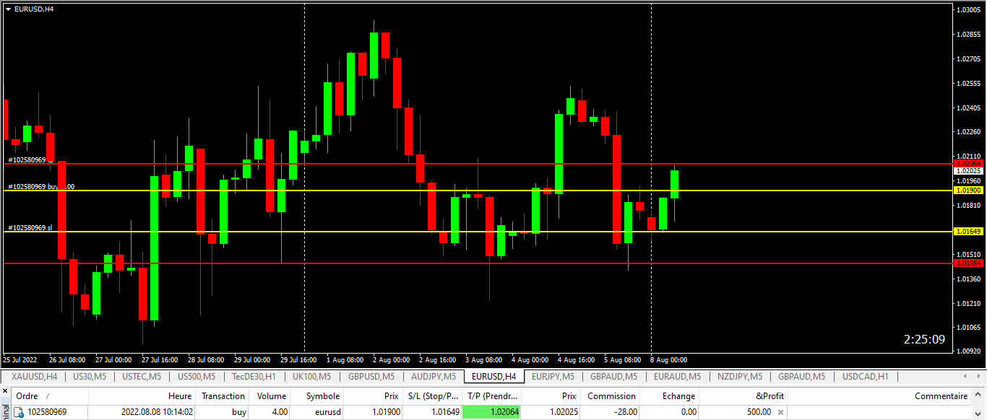The height and width of the screenshot is (420, 987).
Task: Sort by the Heure column header
Action: click(x=142, y=396)
